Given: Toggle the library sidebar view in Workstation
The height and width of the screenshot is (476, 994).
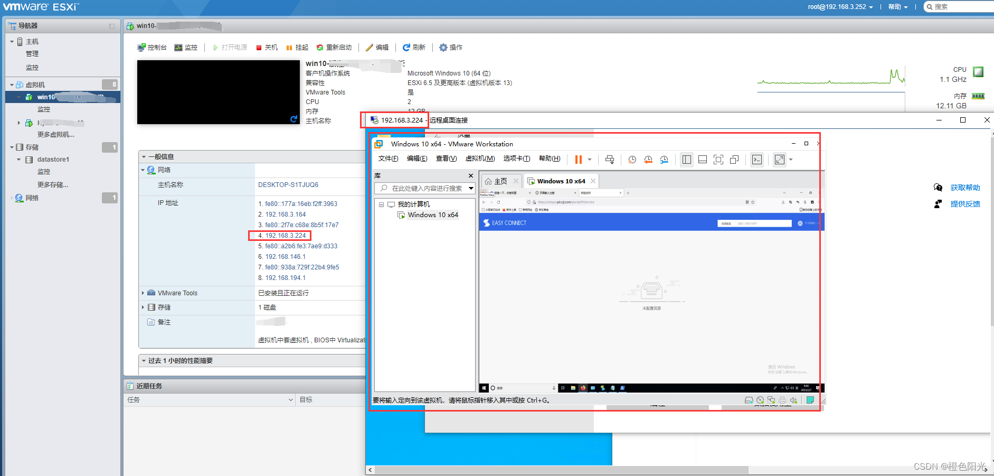Looking at the screenshot, I should coord(687,160).
